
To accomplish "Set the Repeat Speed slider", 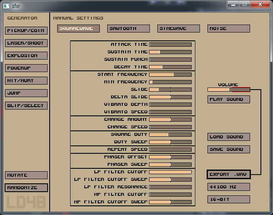I will (x=170, y=150).
